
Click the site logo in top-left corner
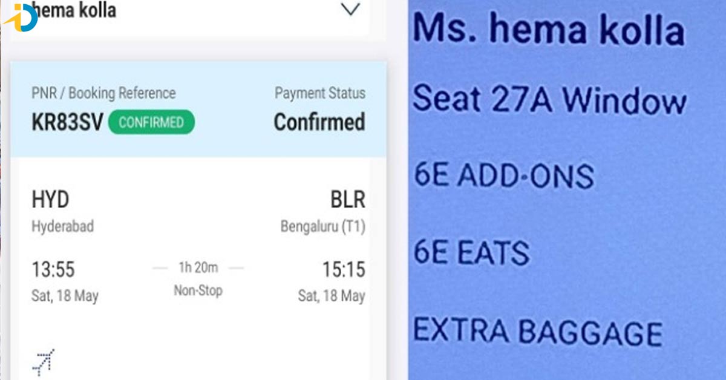(x=21, y=18)
